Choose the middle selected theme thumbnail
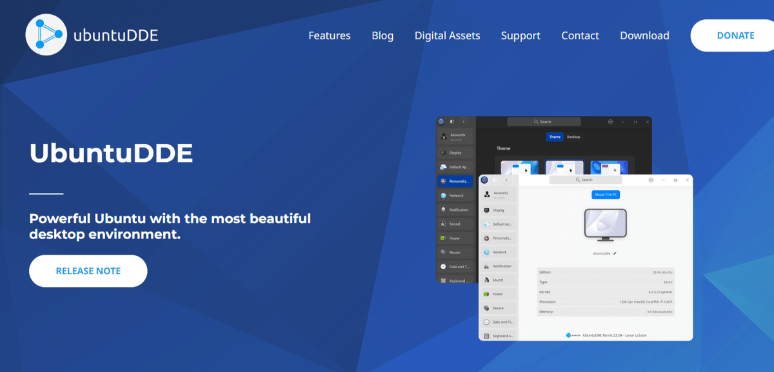The image size is (774, 372). coord(564,168)
